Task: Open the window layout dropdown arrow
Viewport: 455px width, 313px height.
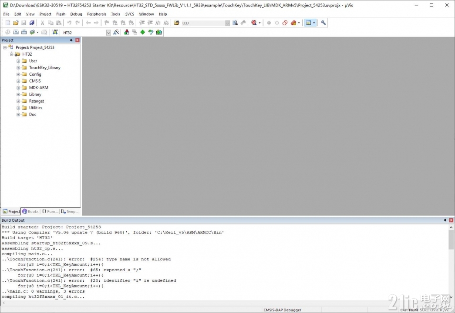Action: click(x=314, y=23)
